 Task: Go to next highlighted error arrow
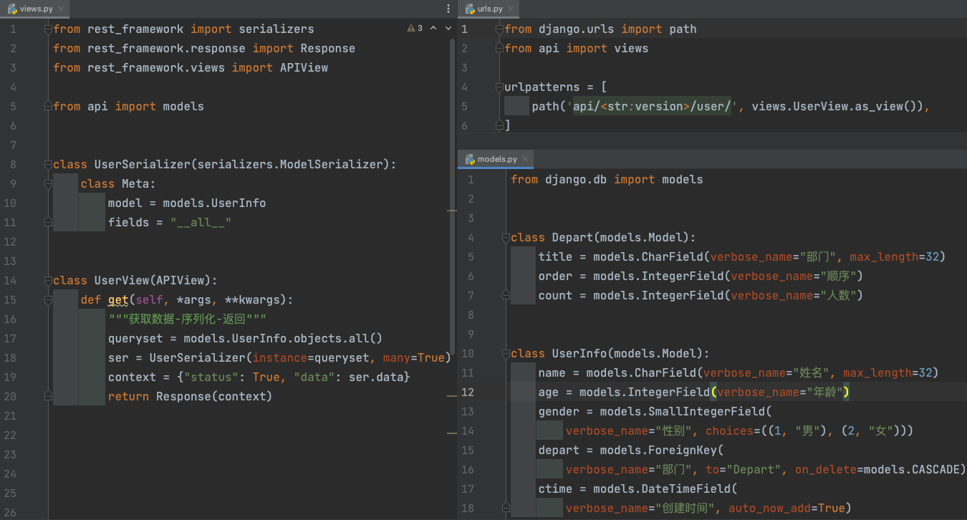448,29
